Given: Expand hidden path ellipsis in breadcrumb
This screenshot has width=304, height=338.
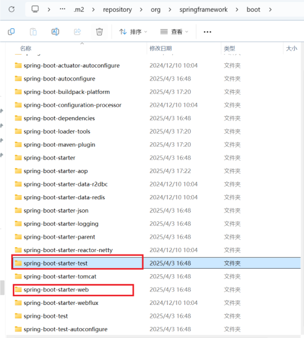Looking at the screenshot, I should [x=62, y=9].
